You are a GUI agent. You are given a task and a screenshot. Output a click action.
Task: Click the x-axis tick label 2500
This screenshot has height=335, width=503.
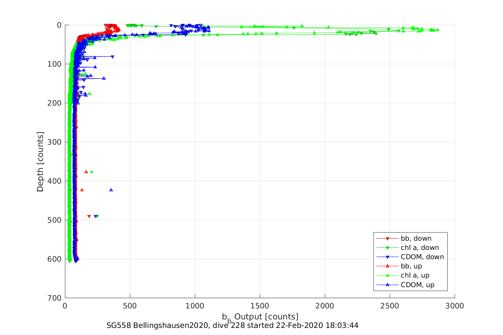click(x=390, y=306)
